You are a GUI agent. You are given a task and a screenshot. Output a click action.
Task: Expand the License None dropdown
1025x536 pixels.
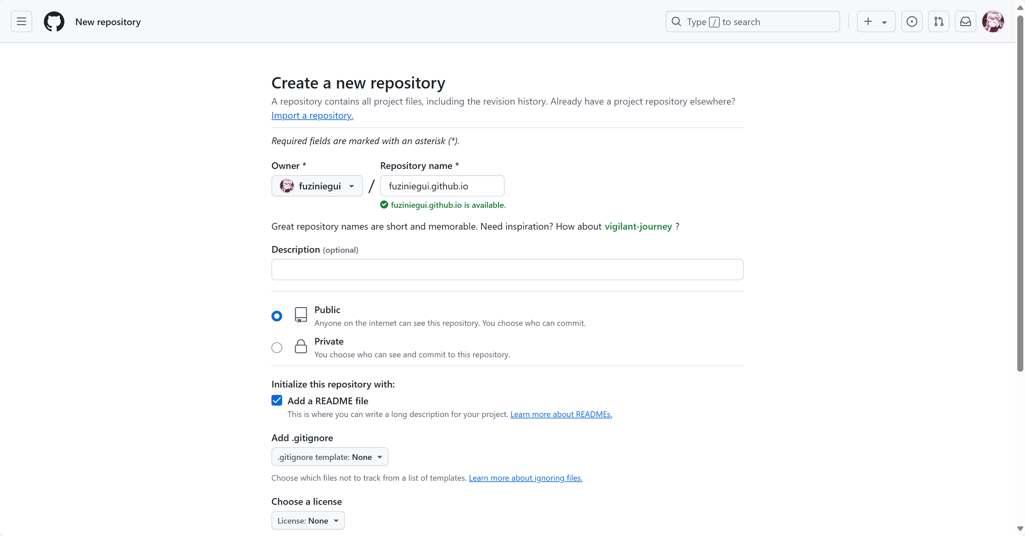click(308, 521)
